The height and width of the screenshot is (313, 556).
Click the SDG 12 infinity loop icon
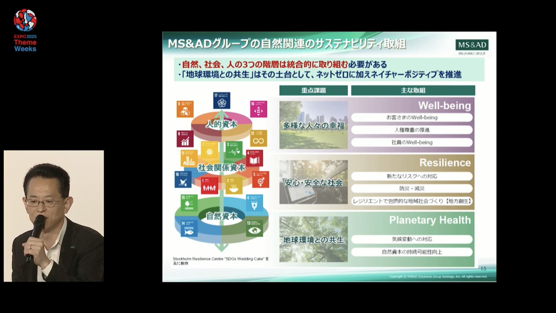259,138
